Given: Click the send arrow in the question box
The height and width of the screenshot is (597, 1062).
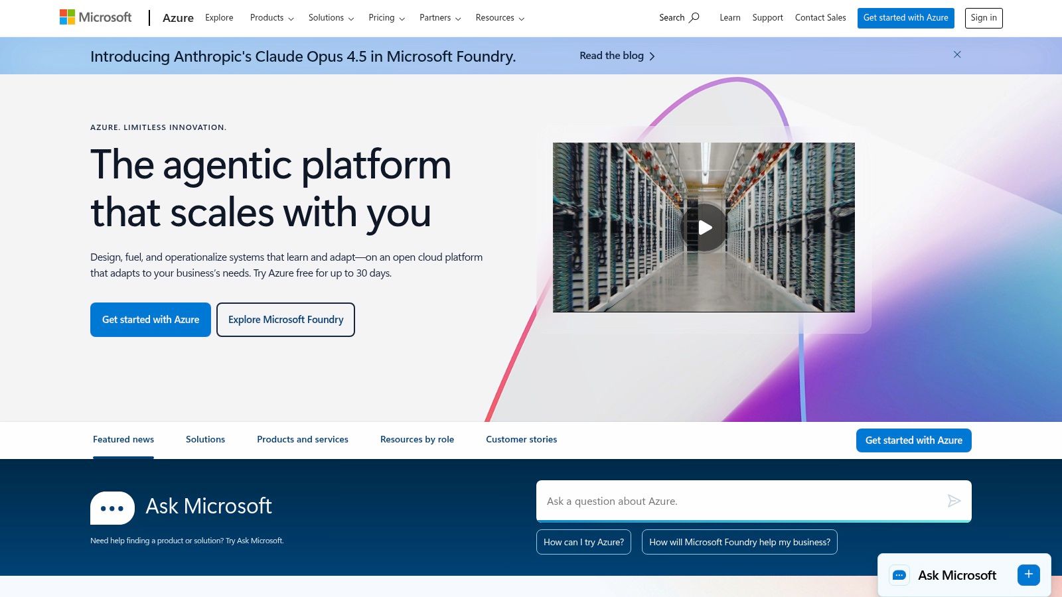Looking at the screenshot, I should (954, 501).
